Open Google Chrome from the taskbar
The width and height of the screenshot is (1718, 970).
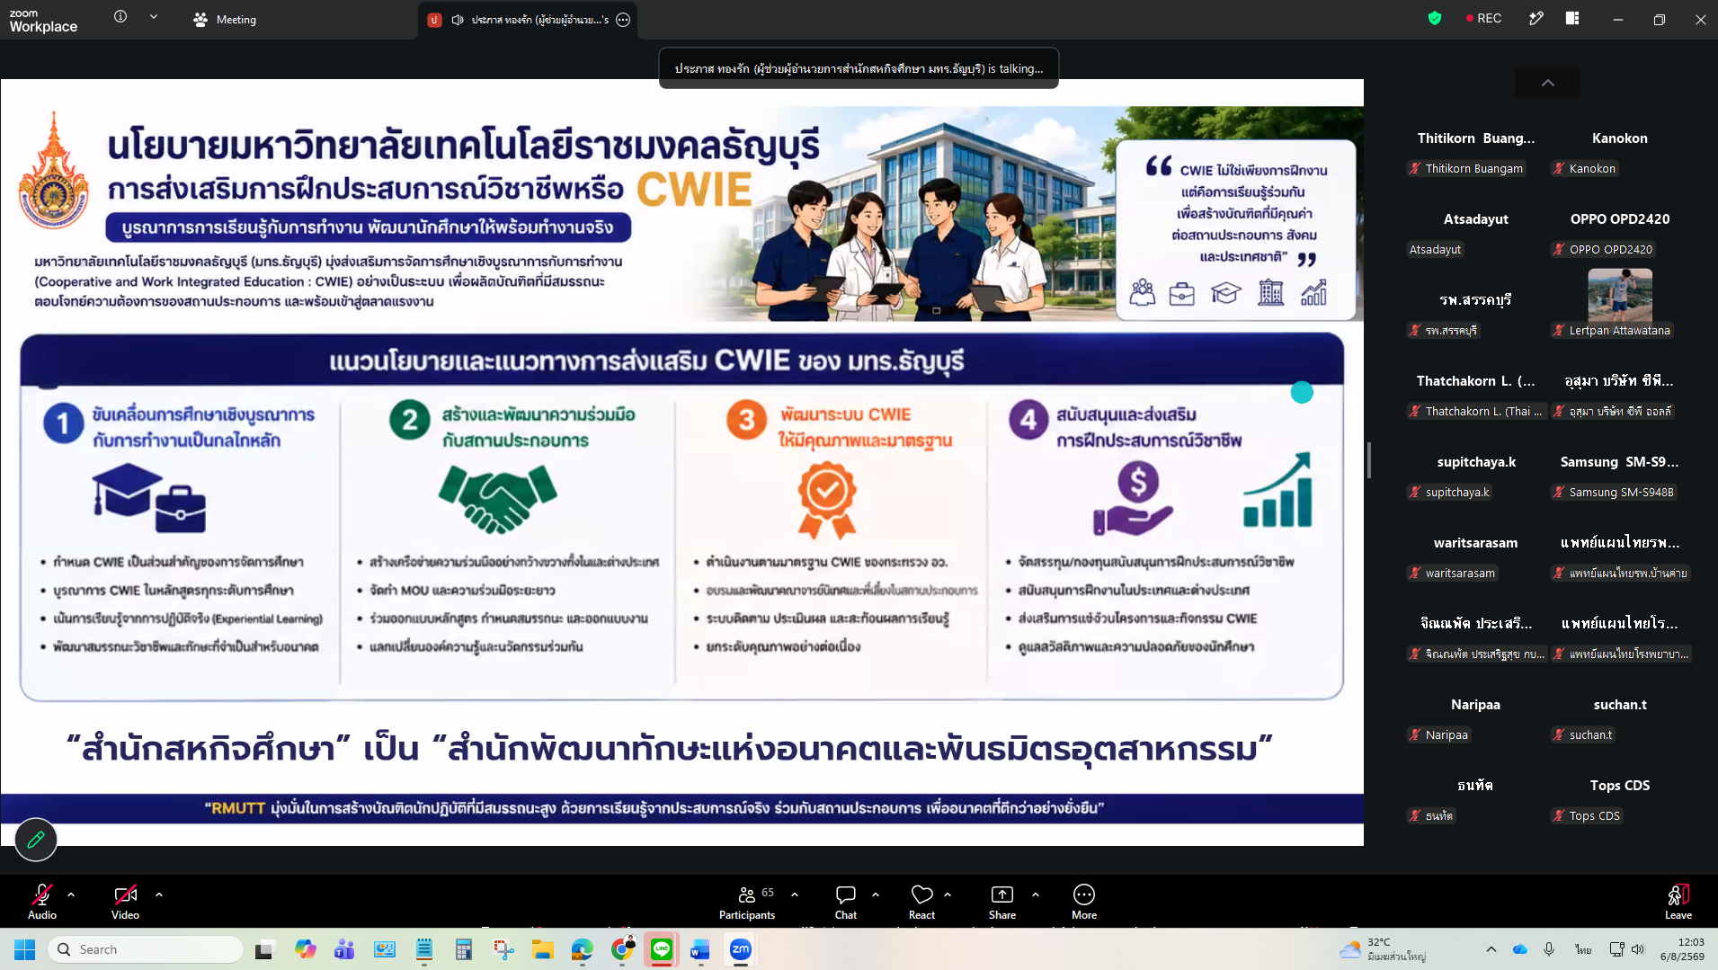pyautogui.click(x=622, y=949)
